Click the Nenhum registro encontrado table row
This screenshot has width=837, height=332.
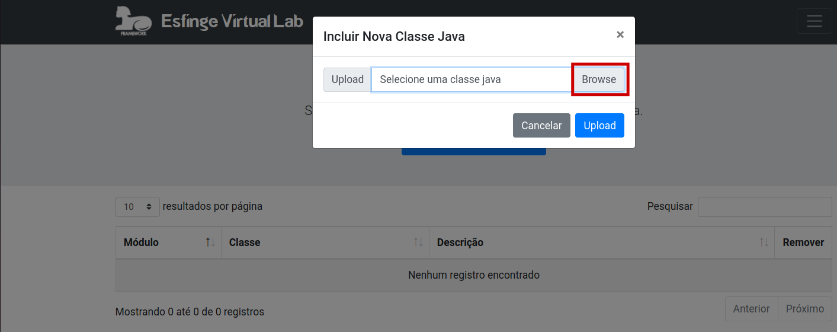pos(474,275)
